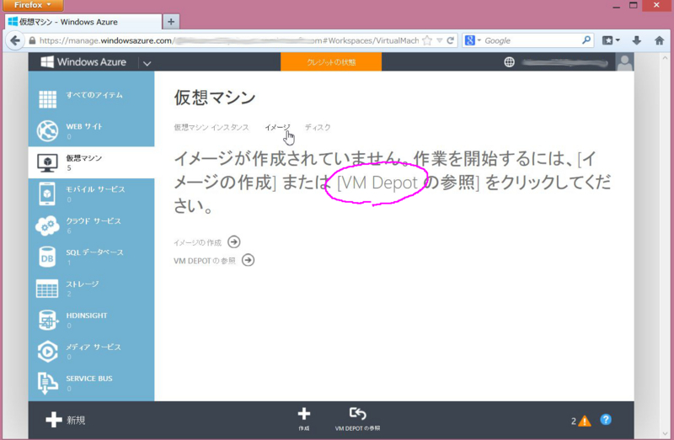The height and width of the screenshot is (440, 674).
Task: Open the Service Bus icon
Action: [x=47, y=383]
